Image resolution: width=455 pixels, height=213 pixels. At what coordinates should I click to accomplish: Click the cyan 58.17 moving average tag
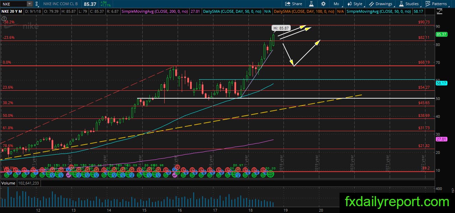[441, 83]
